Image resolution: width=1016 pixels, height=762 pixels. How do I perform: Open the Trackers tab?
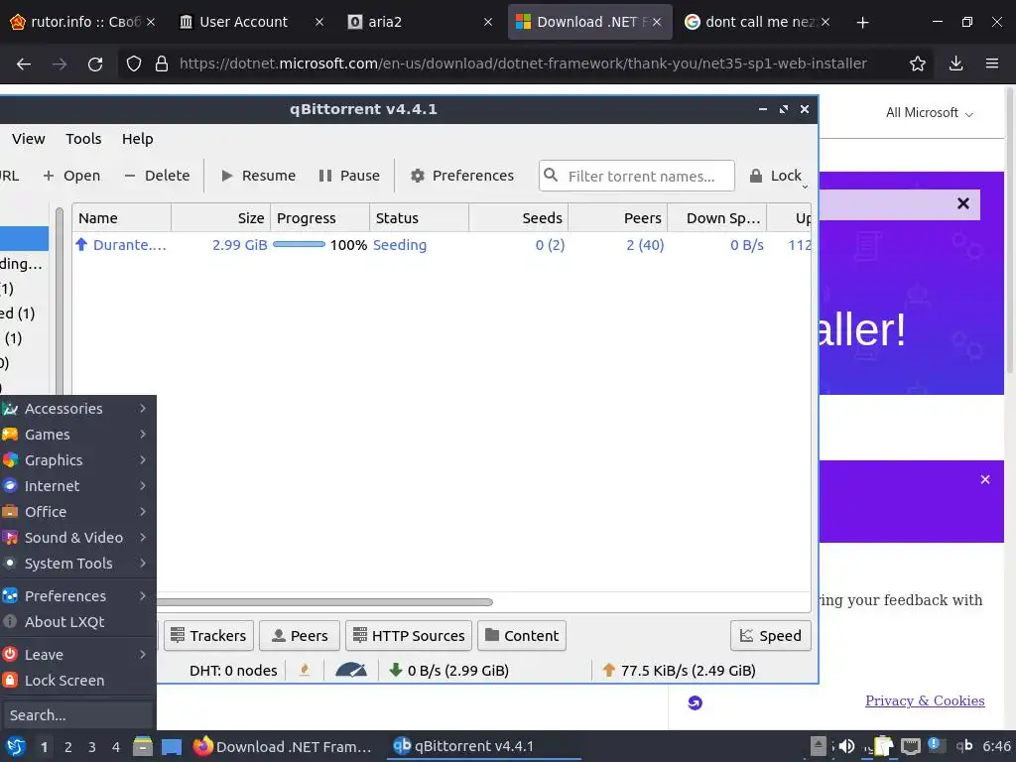pyautogui.click(x=208, y=636)
